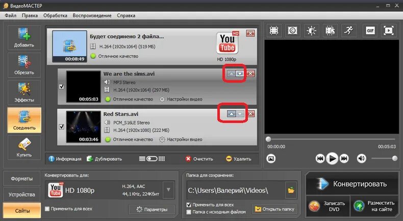Remove Red Stars.avi with red X
The image size is (403, 221).
tap(251, 114)
